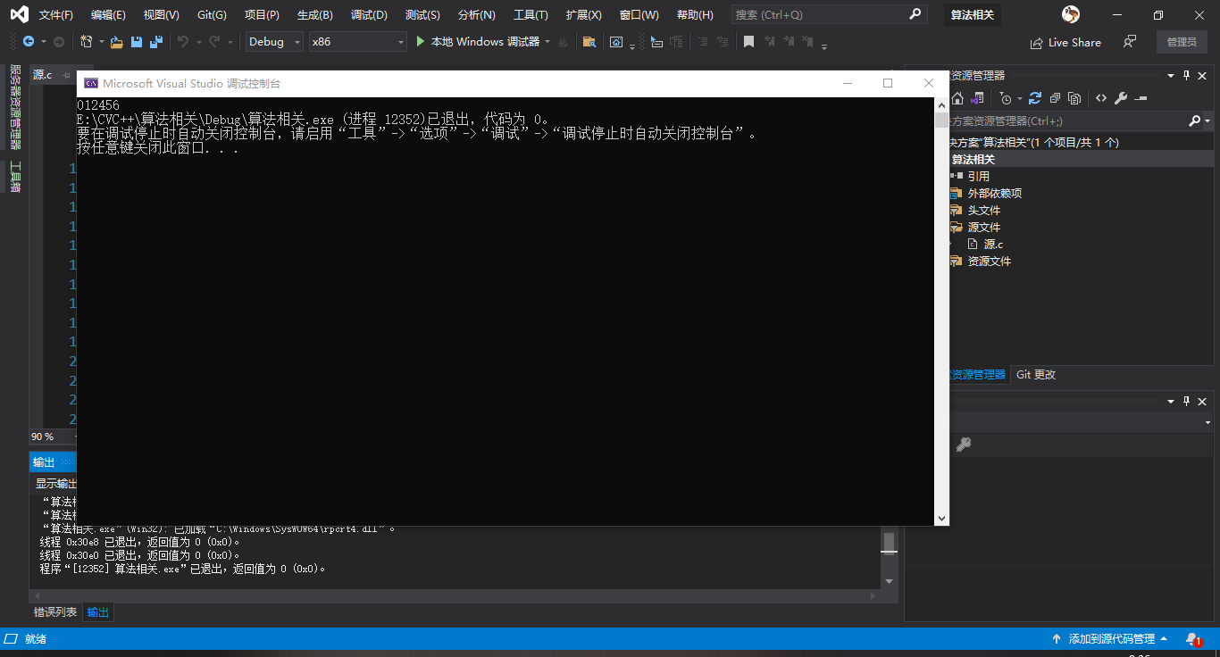Click the Solution Explorer sync refresh icon
1220x657 pixels.
[1035, 98]
